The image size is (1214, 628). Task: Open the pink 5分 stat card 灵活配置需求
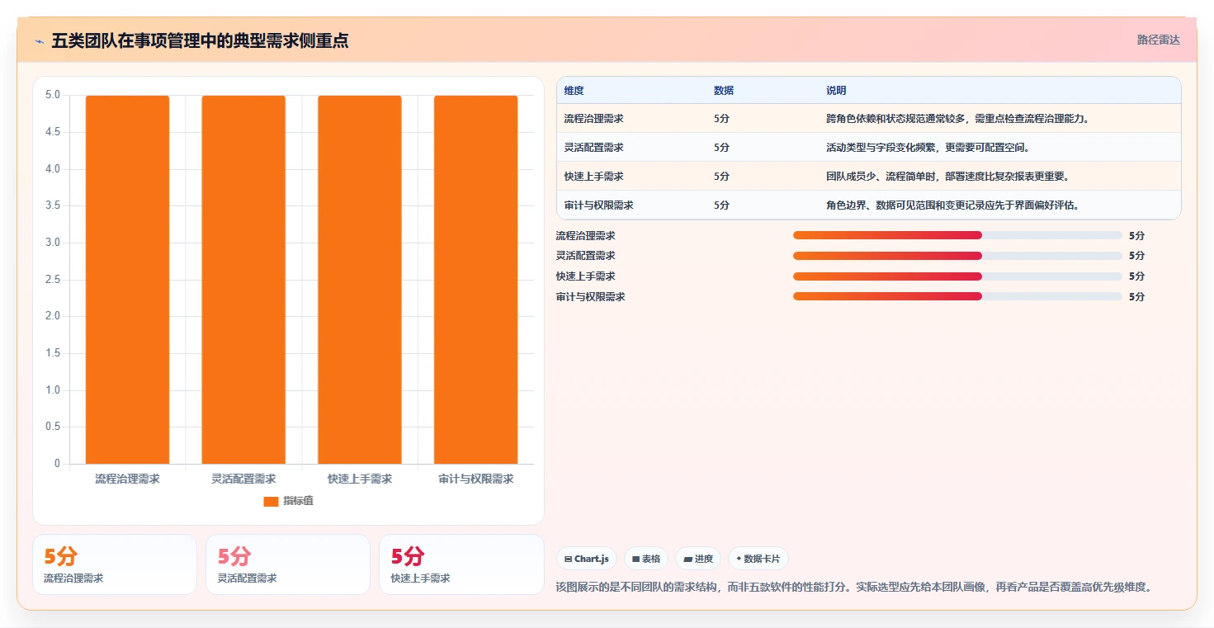(288, 564)
